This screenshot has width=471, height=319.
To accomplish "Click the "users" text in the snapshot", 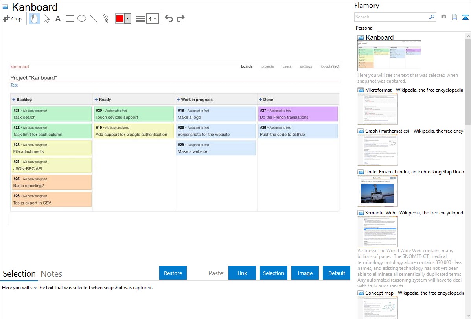I will point(287,66).
